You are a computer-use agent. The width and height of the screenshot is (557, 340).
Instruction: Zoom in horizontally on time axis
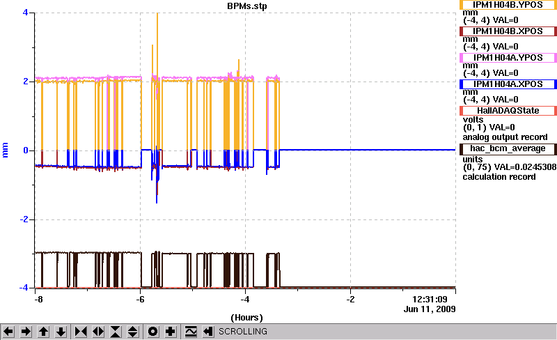click(81, 332)
